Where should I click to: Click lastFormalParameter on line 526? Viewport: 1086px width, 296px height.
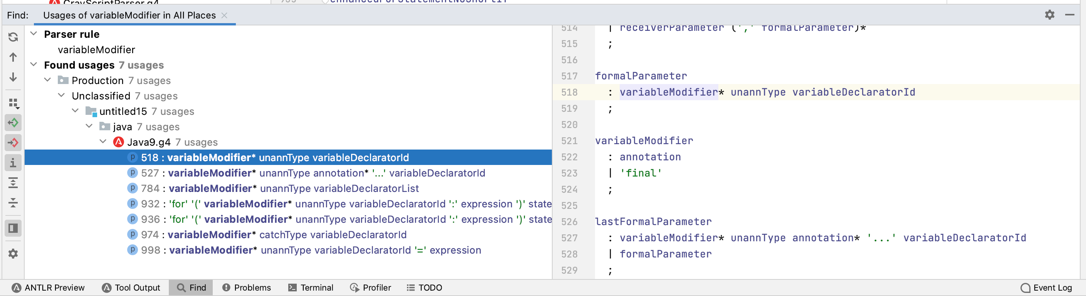click(x=653, y=222)
